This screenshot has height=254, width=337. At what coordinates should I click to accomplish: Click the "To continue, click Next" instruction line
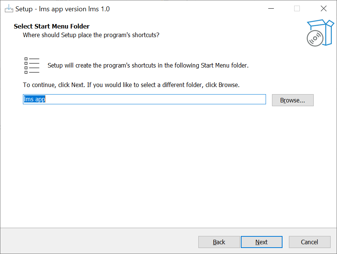131,85
